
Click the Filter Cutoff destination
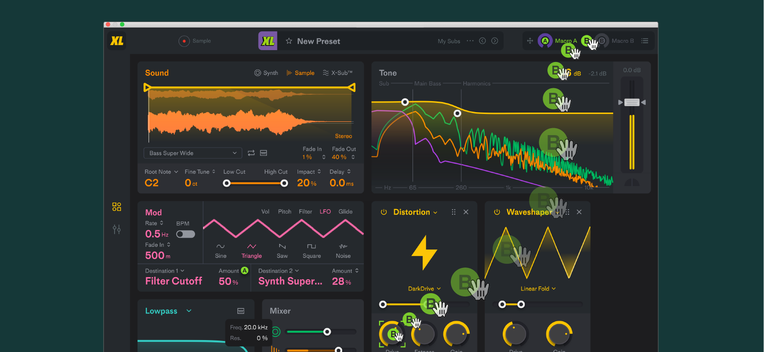pos(174,281)
